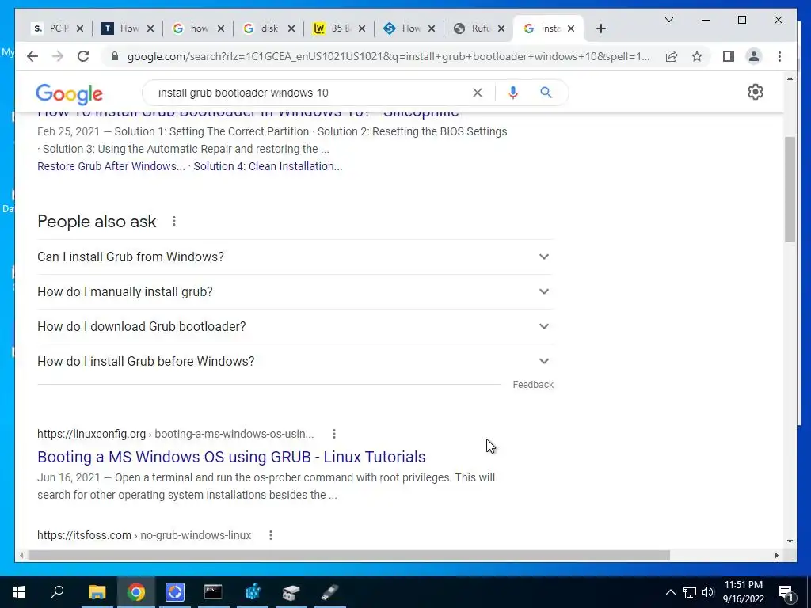The width and height of the screenshot is (811, 608).
Task: Open a new tab with the plus button
Action: point(600,28)
